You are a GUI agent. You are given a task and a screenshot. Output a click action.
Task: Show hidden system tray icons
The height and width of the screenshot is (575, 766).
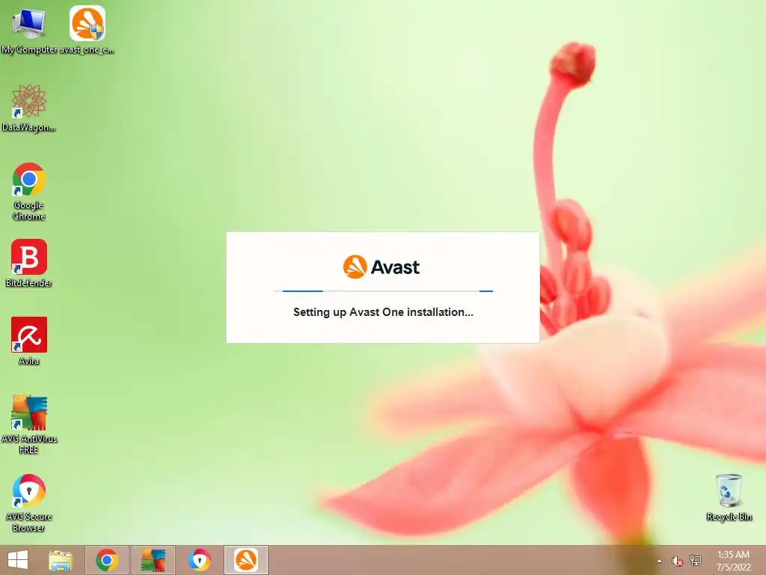pos(660,561)
